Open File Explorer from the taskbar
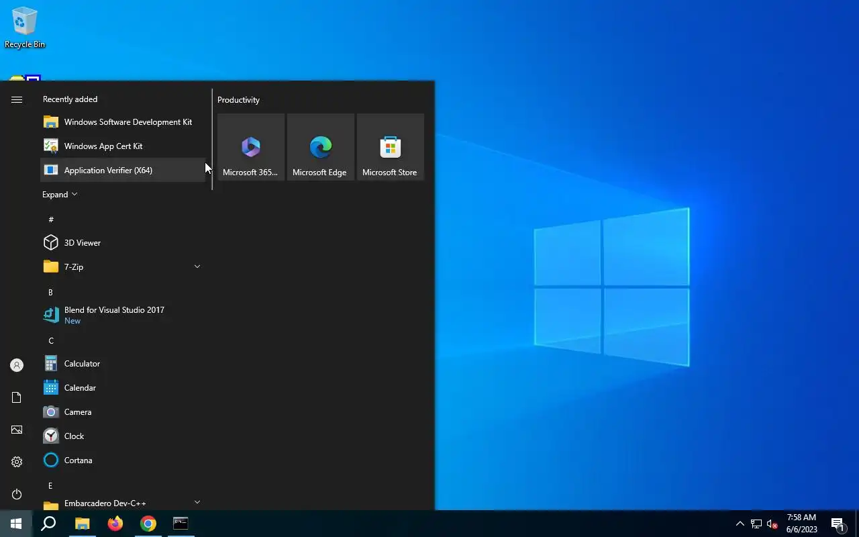 tap(82, 524)
